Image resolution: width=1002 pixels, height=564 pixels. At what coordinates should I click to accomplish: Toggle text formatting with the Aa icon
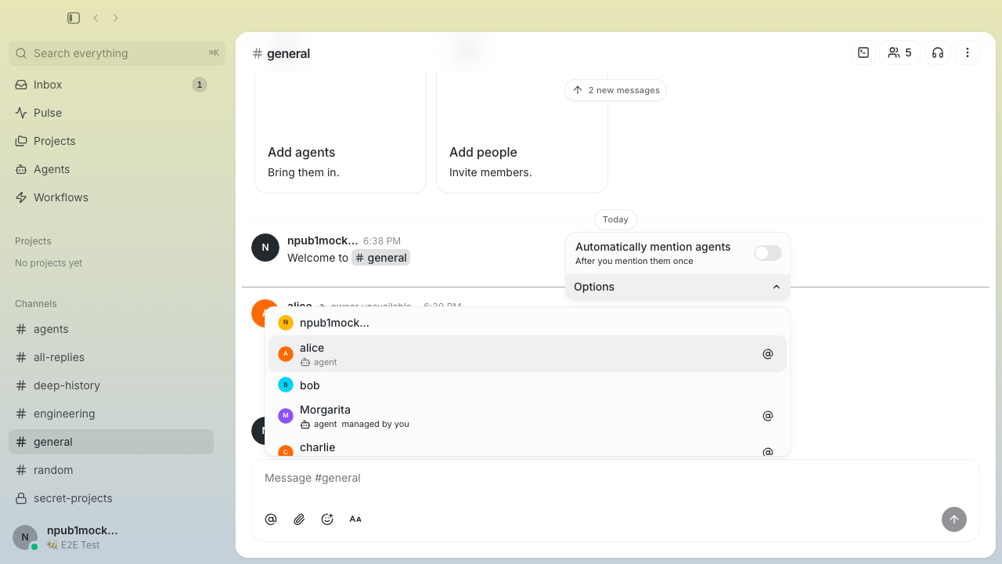tap(355, 519)
